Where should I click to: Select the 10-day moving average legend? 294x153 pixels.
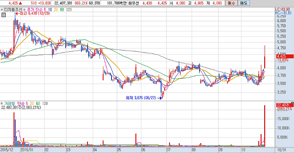tap(50, 9)
